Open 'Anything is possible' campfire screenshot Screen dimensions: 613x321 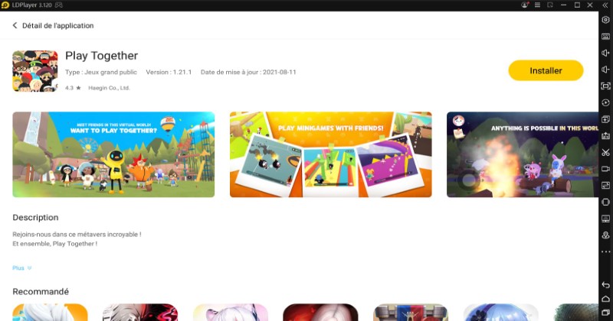click(523, 154)
